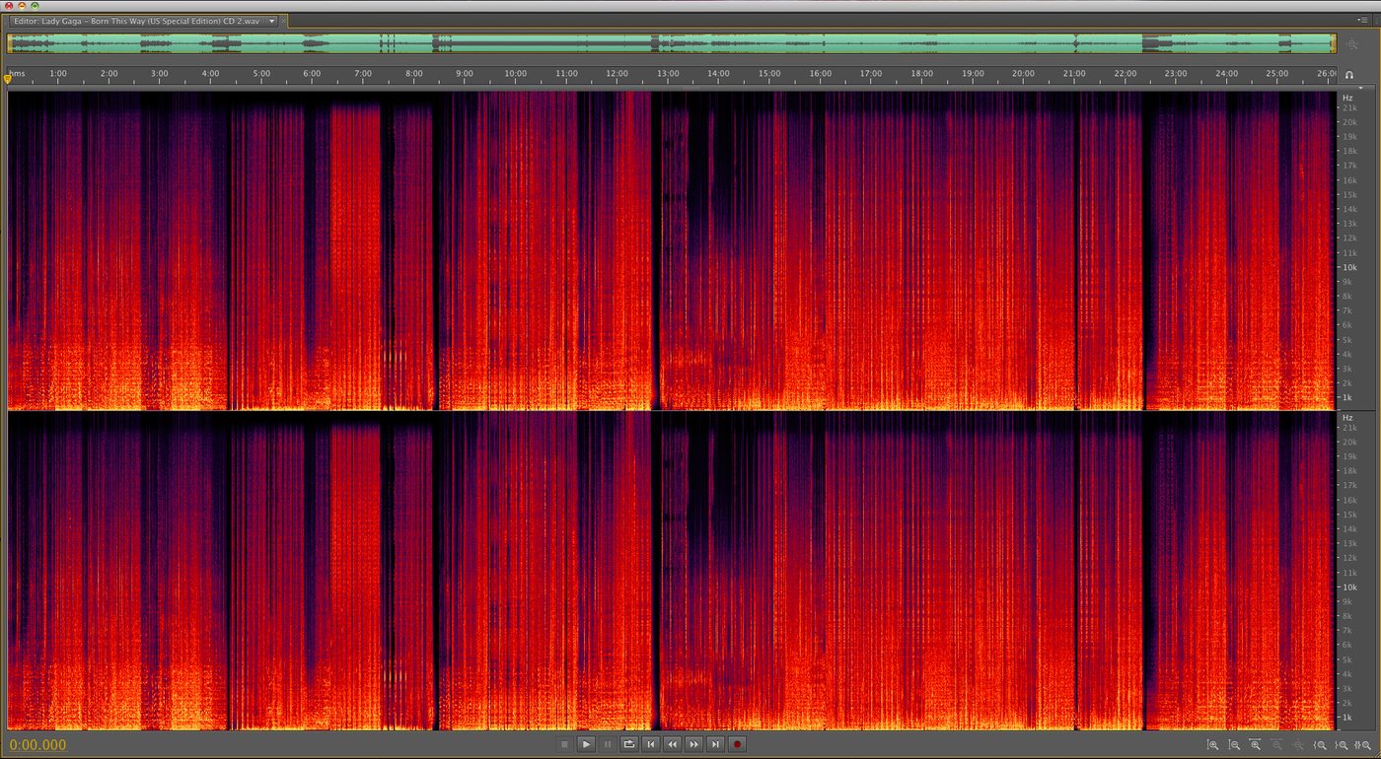The image size is (1381, 759).
Task: Click the Stop transport button
Action: [x=564, y=744]
